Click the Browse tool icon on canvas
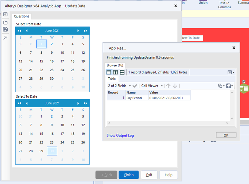This screenshot has width=249, height=184. 245,88
